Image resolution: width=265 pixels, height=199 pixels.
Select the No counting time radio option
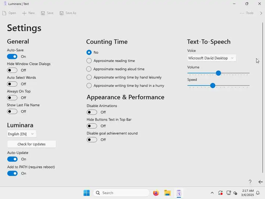[89, 52]
